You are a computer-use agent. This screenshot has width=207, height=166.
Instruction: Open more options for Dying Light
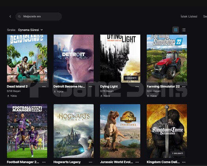(137, 87)
